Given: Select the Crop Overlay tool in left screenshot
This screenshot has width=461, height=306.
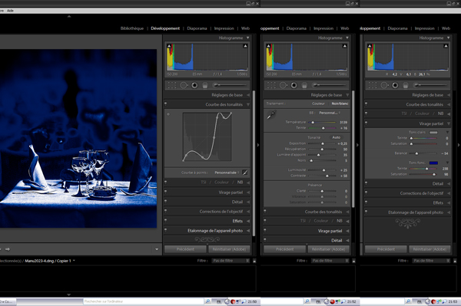Looking at the screenshot, I should pos(171,85).
